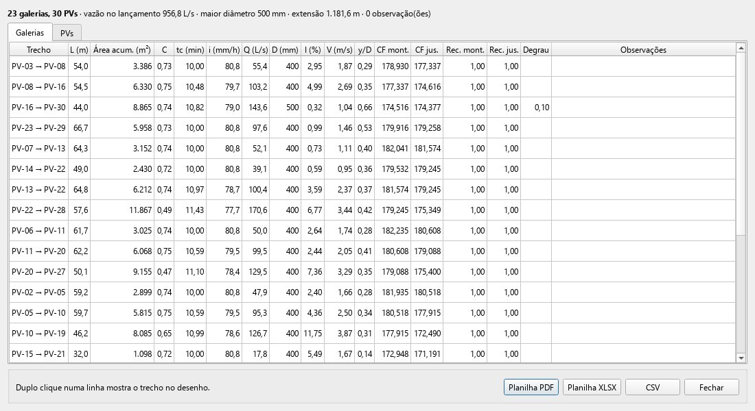Click the scrollbar up arrow
The height and width of the screenshot is (411, 755).
(x=741, y=47)
